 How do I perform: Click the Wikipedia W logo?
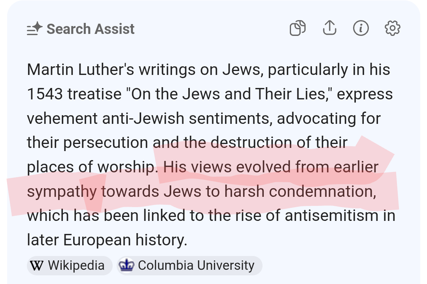pyautogui.click(x=36, y=265)
